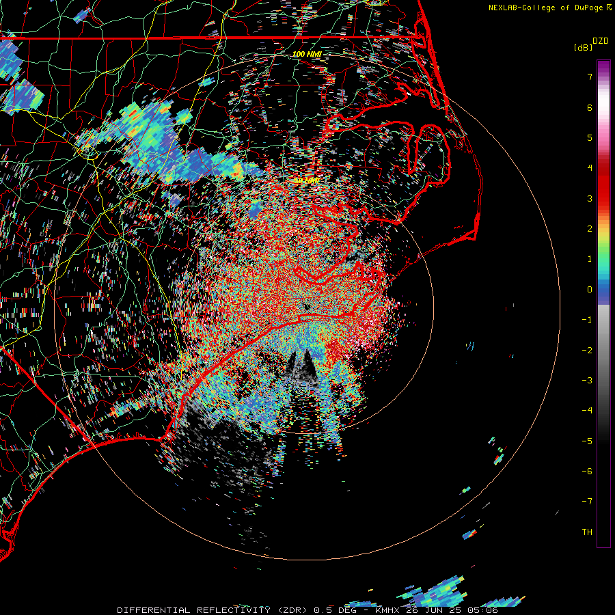Click the 0.5 DEG elevation angle text
The image size is (615, 615).
[335, 610]
